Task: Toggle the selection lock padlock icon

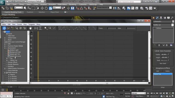Action: pos(68,93)
